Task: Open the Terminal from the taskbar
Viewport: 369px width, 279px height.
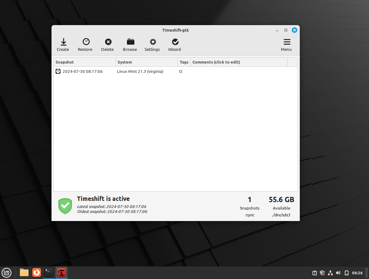Action: (49, 273)
